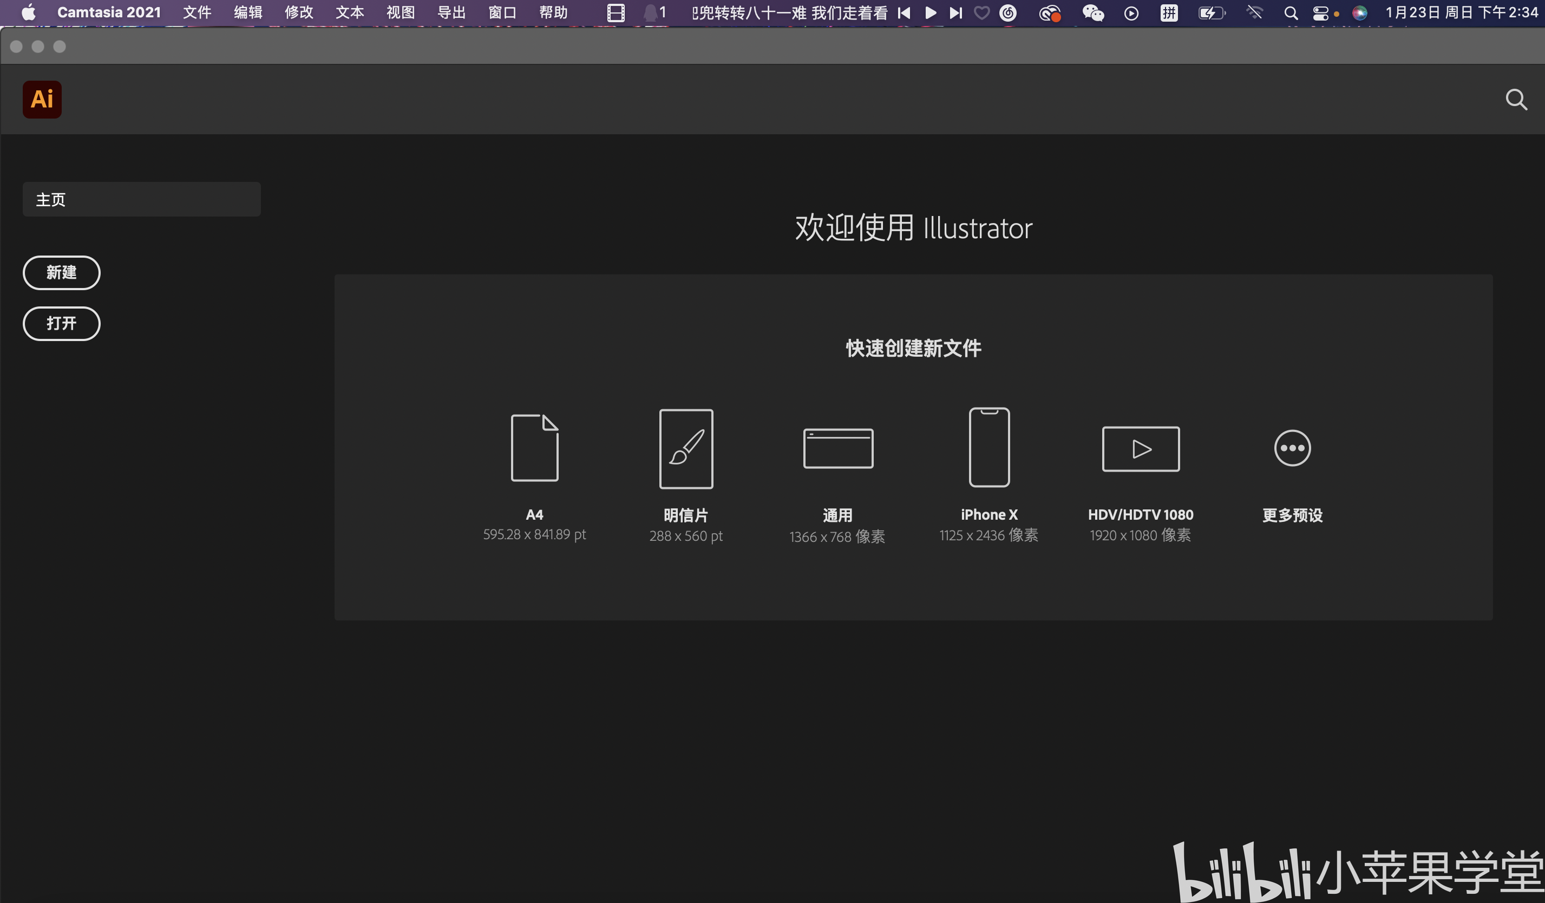Open the 导出 menu
1545x903 pixels.
tap(451, 12)
